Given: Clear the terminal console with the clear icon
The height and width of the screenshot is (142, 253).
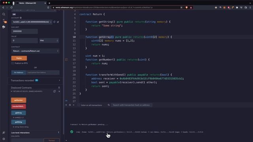Looking at the screenshot, I should [70, 105].
